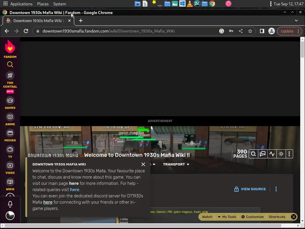Go back in Chrome
Viewport: 305px width, 229px height.
point(7,31)
